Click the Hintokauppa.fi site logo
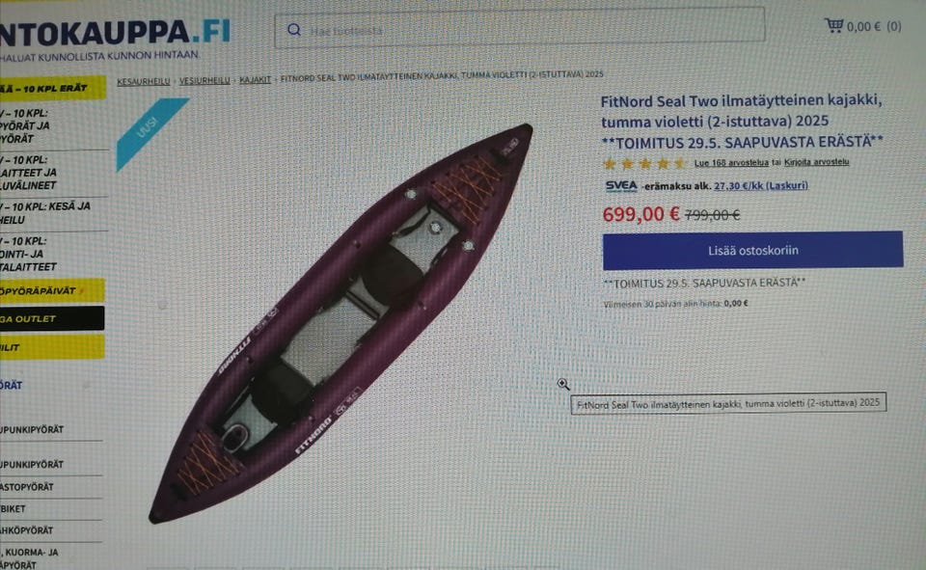The image size is (926, 570). coord(115,33)
